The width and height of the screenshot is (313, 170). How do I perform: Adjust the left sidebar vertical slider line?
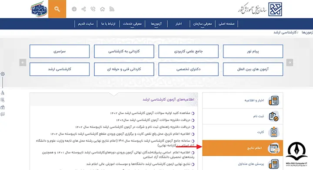click(x=3, y=82)
